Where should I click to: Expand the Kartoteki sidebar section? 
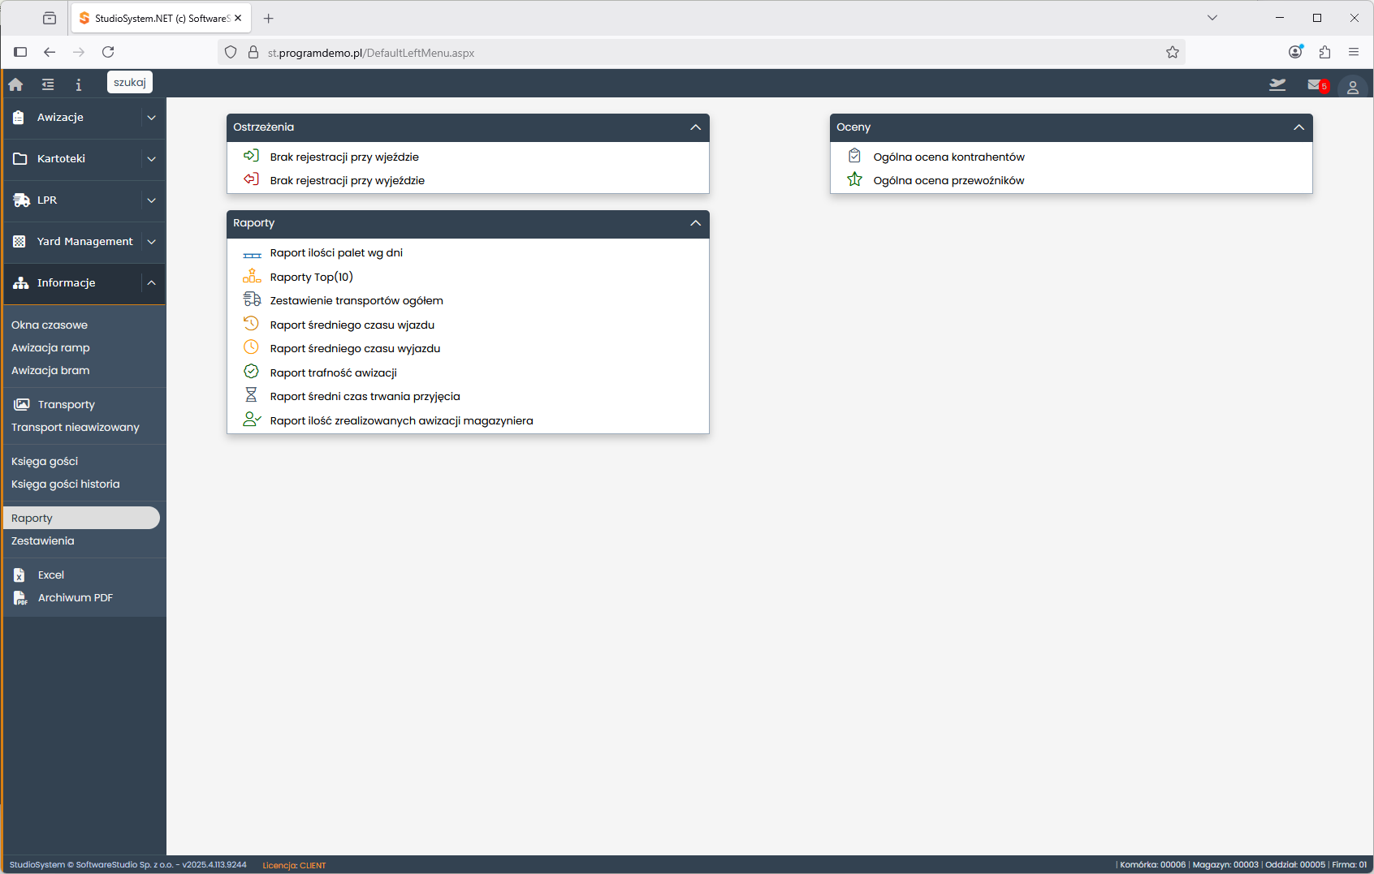[x=151, y=159]
